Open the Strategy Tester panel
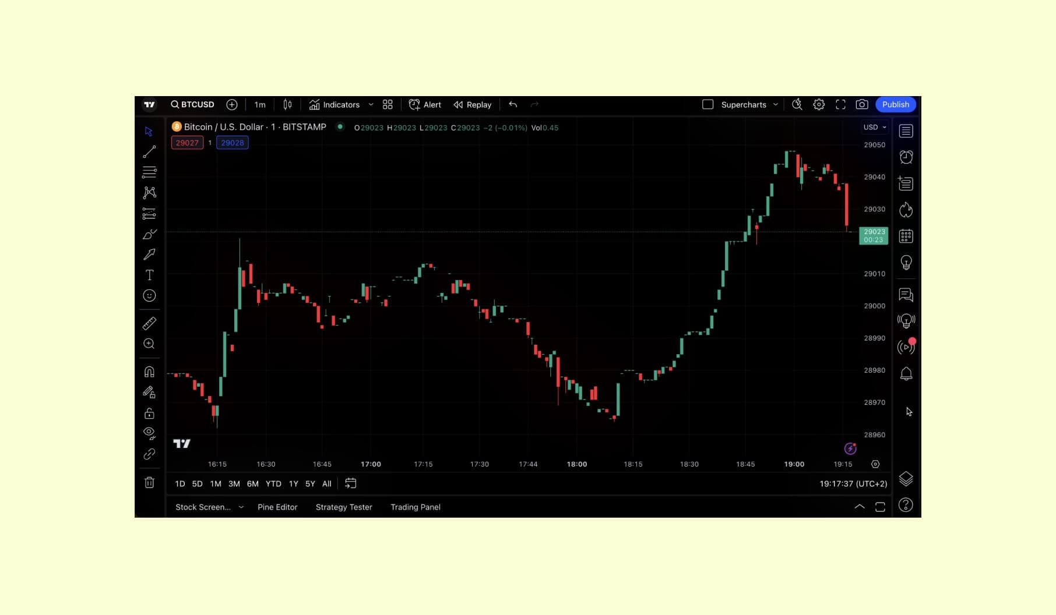The image size is (1056, 615). [x=343, y=507]
